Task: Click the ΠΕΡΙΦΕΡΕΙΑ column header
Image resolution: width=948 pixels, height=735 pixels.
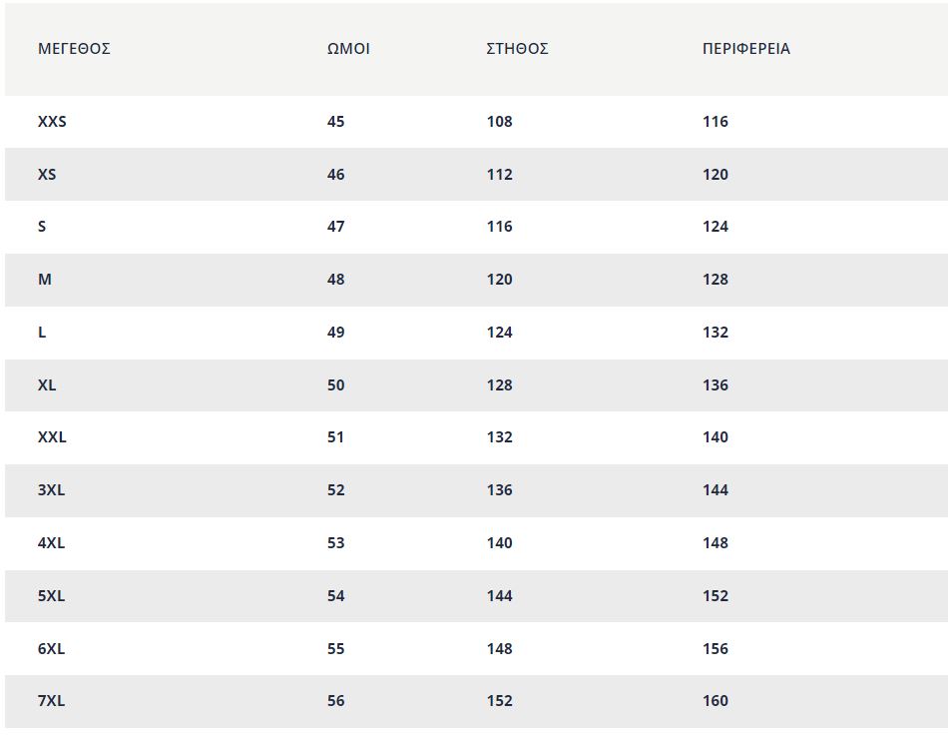Action: click(x=746, y=48)
